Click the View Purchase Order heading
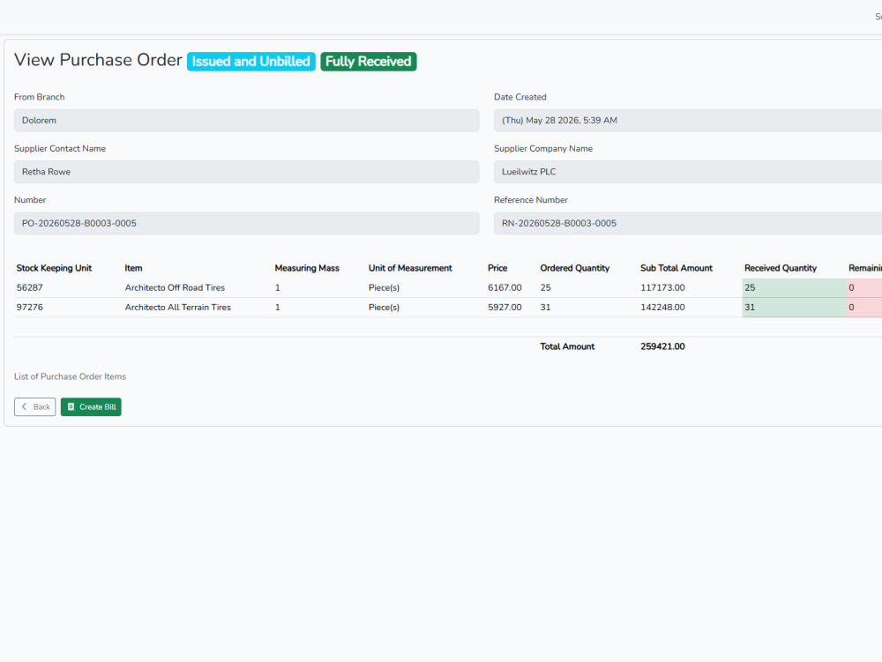This screenshot has height=662, width=882. click(x=98, y=60)
